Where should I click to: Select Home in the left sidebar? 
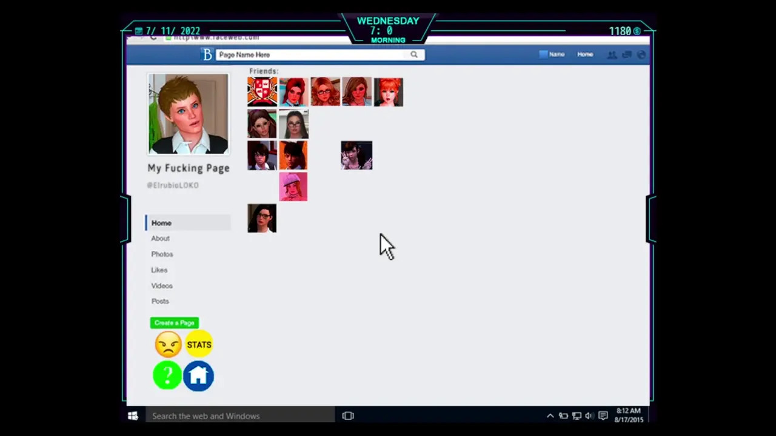point(188,223)
